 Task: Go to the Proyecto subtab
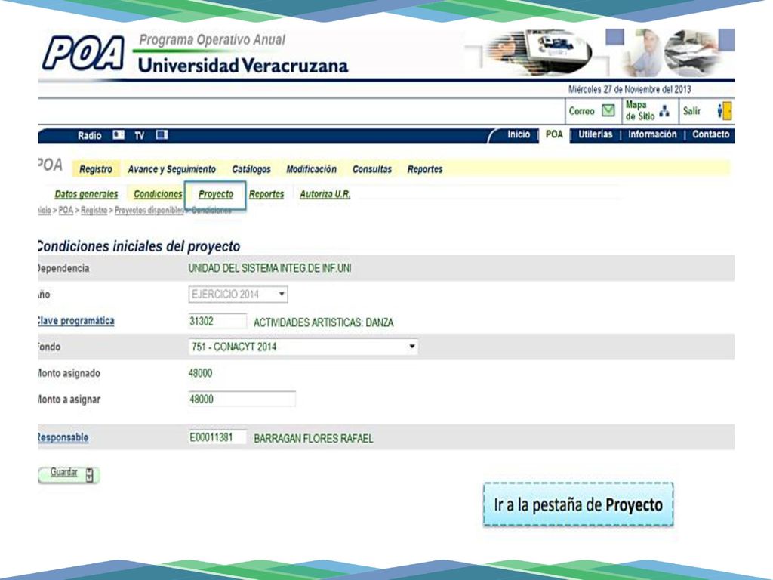[215, 194]
